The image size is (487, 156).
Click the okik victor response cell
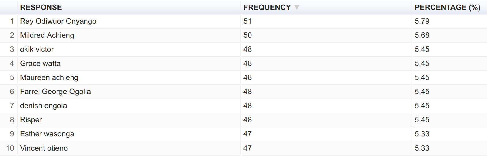37,50
